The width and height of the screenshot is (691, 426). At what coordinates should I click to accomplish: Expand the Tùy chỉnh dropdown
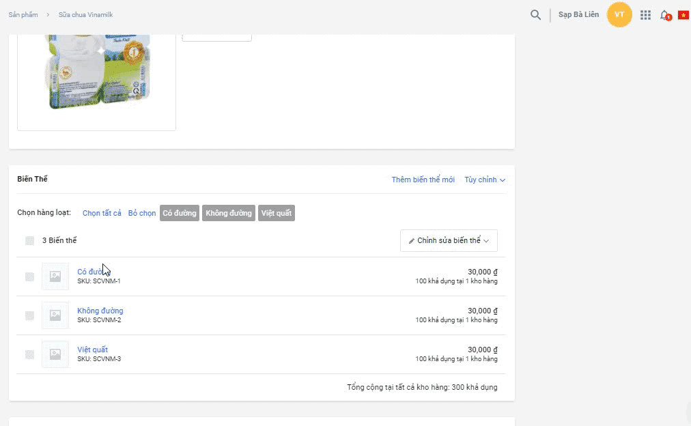point(485,180)
